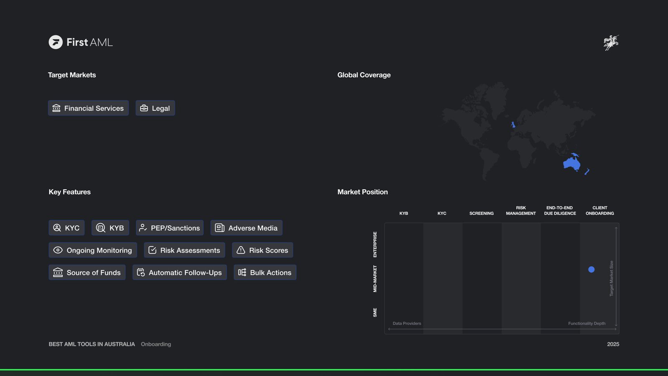Click the horse rider emblem icon
Screen dimensions: 668x376
(x=611, y=42)
